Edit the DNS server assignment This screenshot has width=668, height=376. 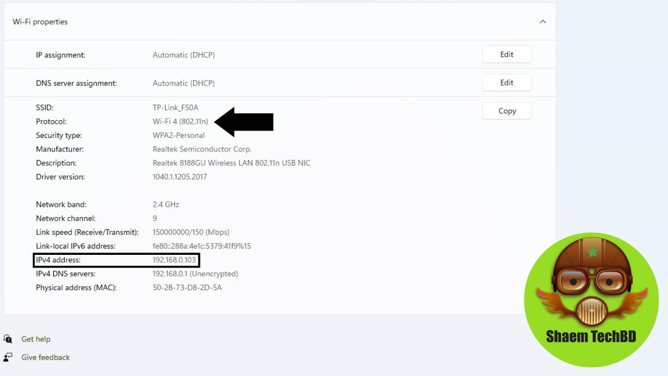pyautogui.click(x=506, y=83)
